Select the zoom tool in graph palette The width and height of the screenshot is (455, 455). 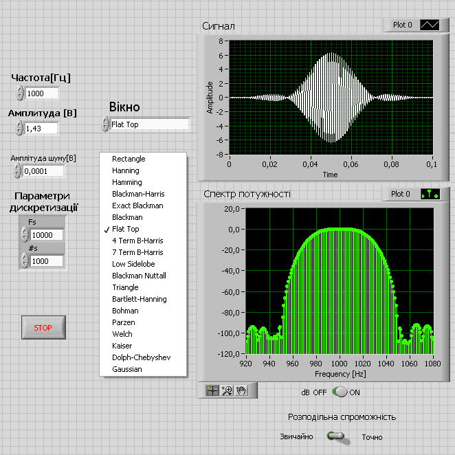point(227,390)
